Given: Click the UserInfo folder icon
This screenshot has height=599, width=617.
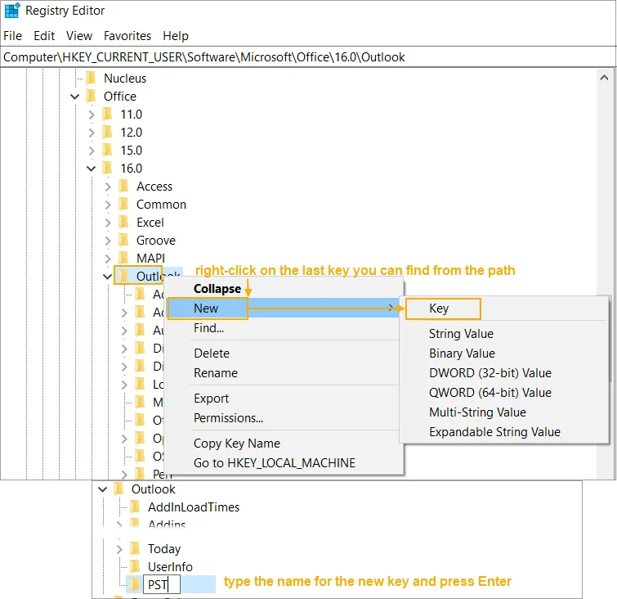Looking at the screenshot, I should tap(135, 566).
